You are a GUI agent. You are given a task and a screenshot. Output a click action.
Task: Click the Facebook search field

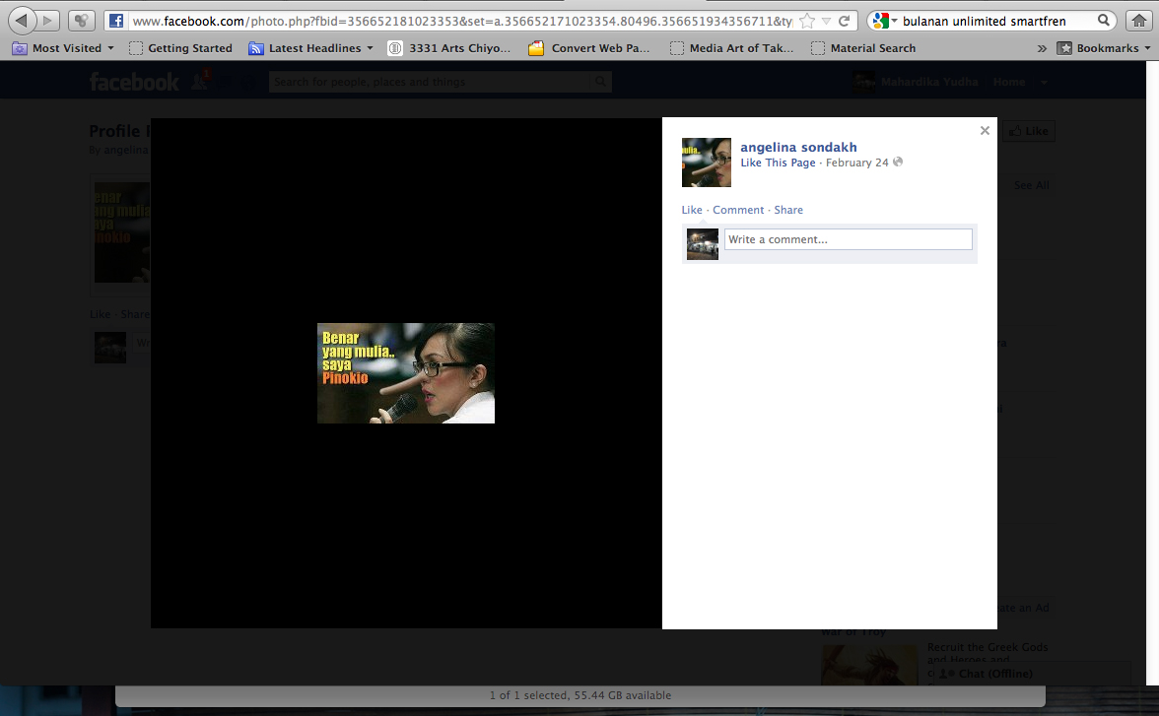pyautogui.click(x=430, y=82)
